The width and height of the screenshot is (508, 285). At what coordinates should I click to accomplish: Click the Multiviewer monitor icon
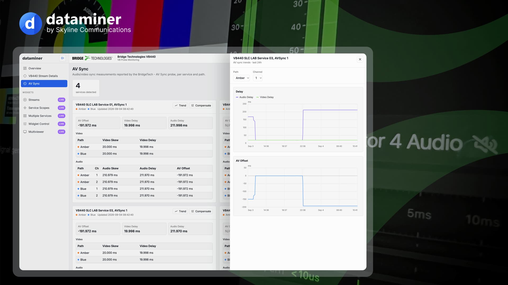coord(25,132)
